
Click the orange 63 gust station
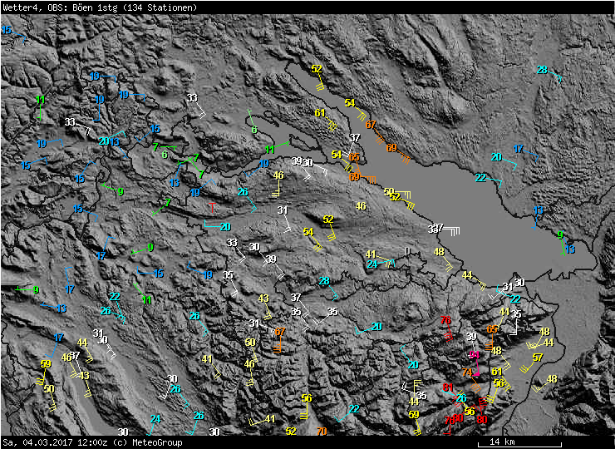point(492,330)
